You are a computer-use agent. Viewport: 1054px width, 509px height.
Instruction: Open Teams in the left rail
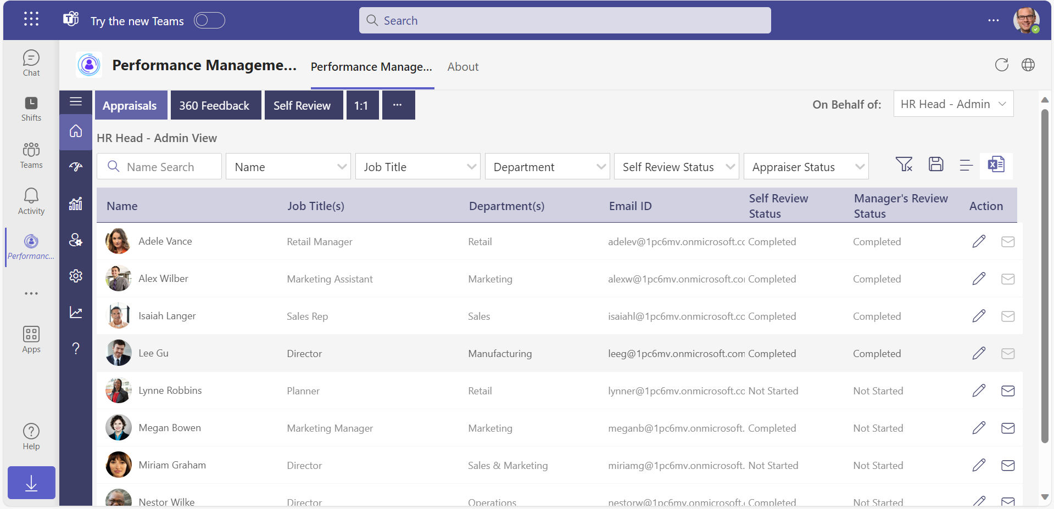[x=31, y=156]
